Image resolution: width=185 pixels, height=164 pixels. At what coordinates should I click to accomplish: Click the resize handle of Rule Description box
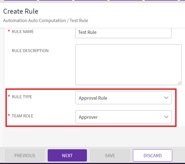(x=180, y=83)
